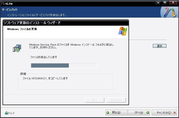Click the green back arrow icon
The width and height of the screenshot is (179, 118).
pos(108,113)
